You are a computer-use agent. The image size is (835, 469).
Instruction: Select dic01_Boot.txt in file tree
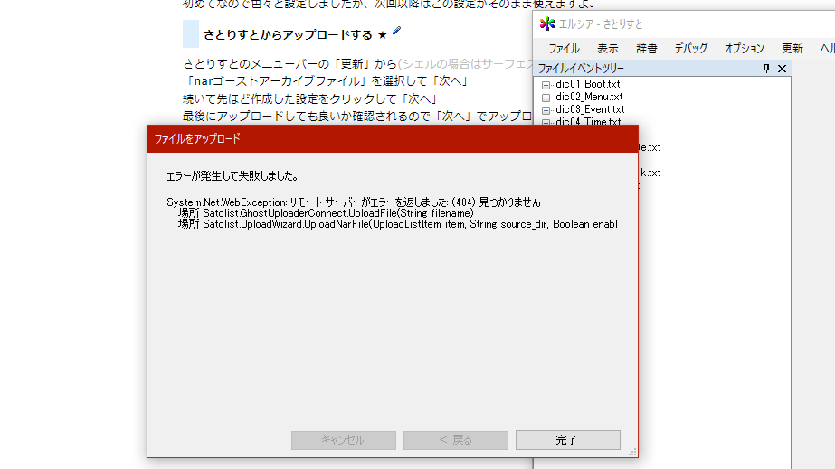pos(588,84)
